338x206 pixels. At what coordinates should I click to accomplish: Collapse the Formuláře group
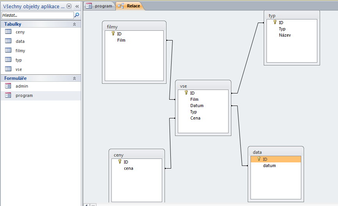(x=74, y=78)
